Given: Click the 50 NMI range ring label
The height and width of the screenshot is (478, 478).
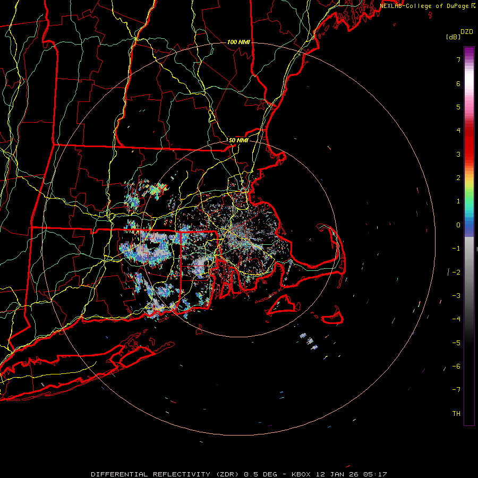Looking at the screenshot, I should coord(238,140).
